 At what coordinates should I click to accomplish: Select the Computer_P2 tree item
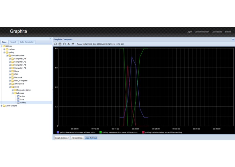(20, 62)
